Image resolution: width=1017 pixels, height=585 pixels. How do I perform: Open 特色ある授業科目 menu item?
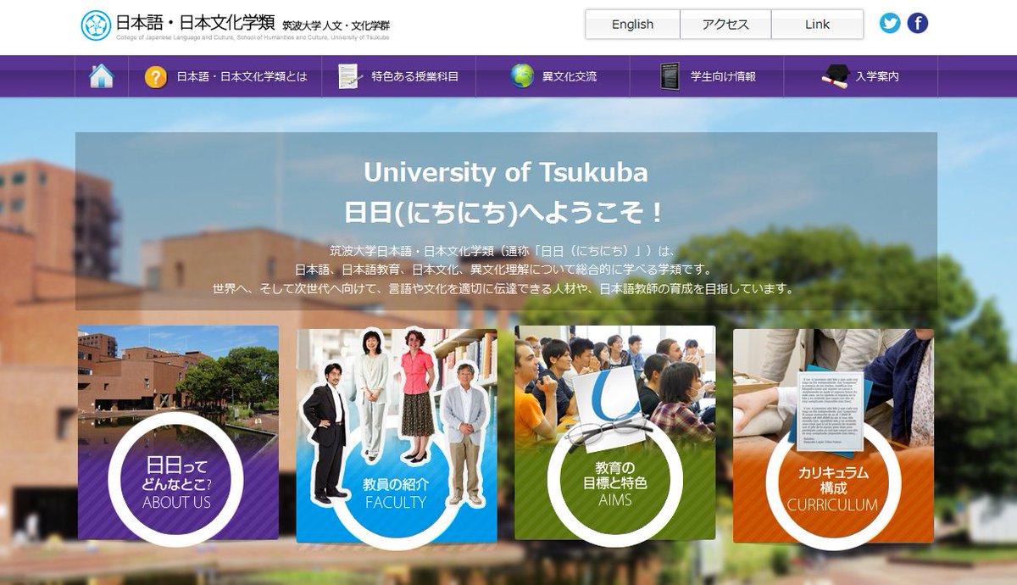click(399, 76)
